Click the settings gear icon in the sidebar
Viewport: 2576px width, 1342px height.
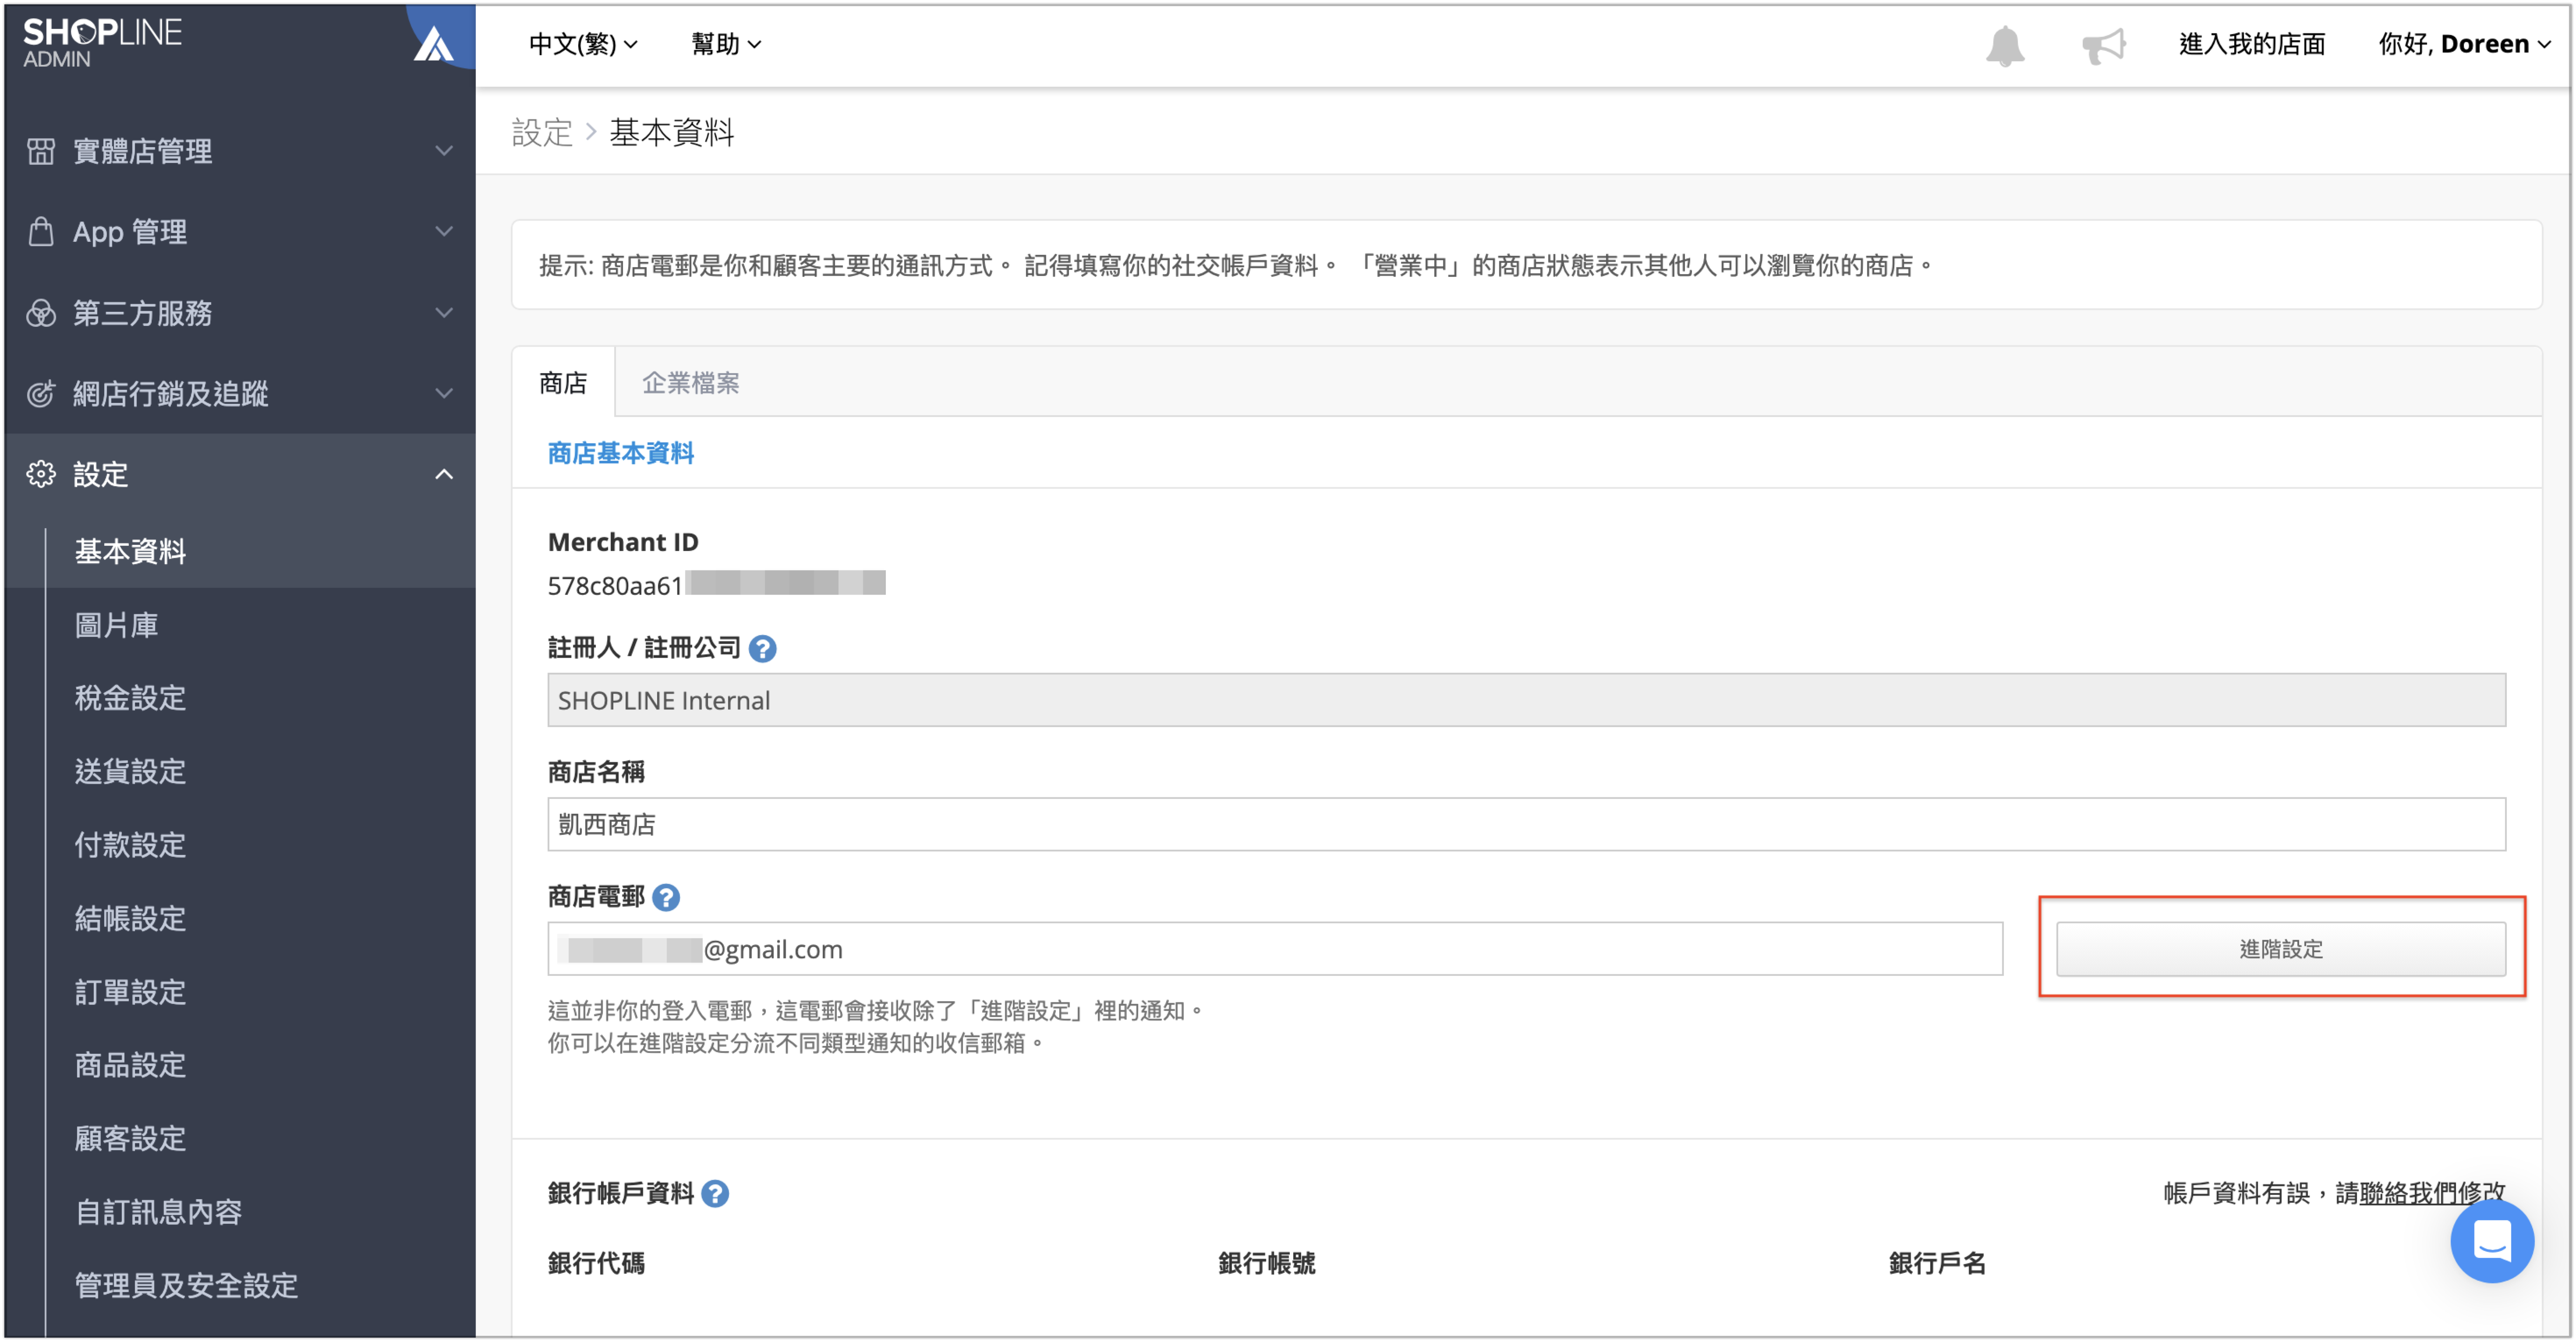point(41,474)
